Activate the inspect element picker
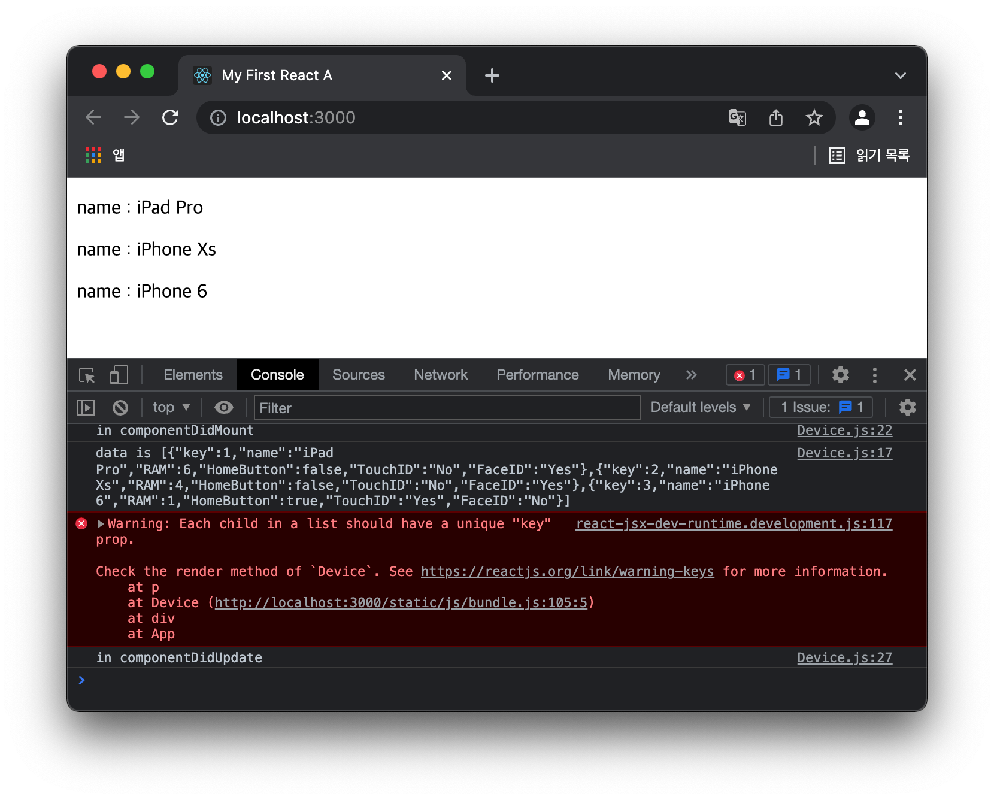This screenshot has width=994, height=800. [x=87, y=375]
